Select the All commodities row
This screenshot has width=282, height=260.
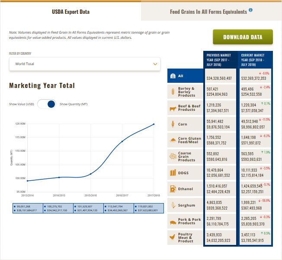[x=185, y=76]
